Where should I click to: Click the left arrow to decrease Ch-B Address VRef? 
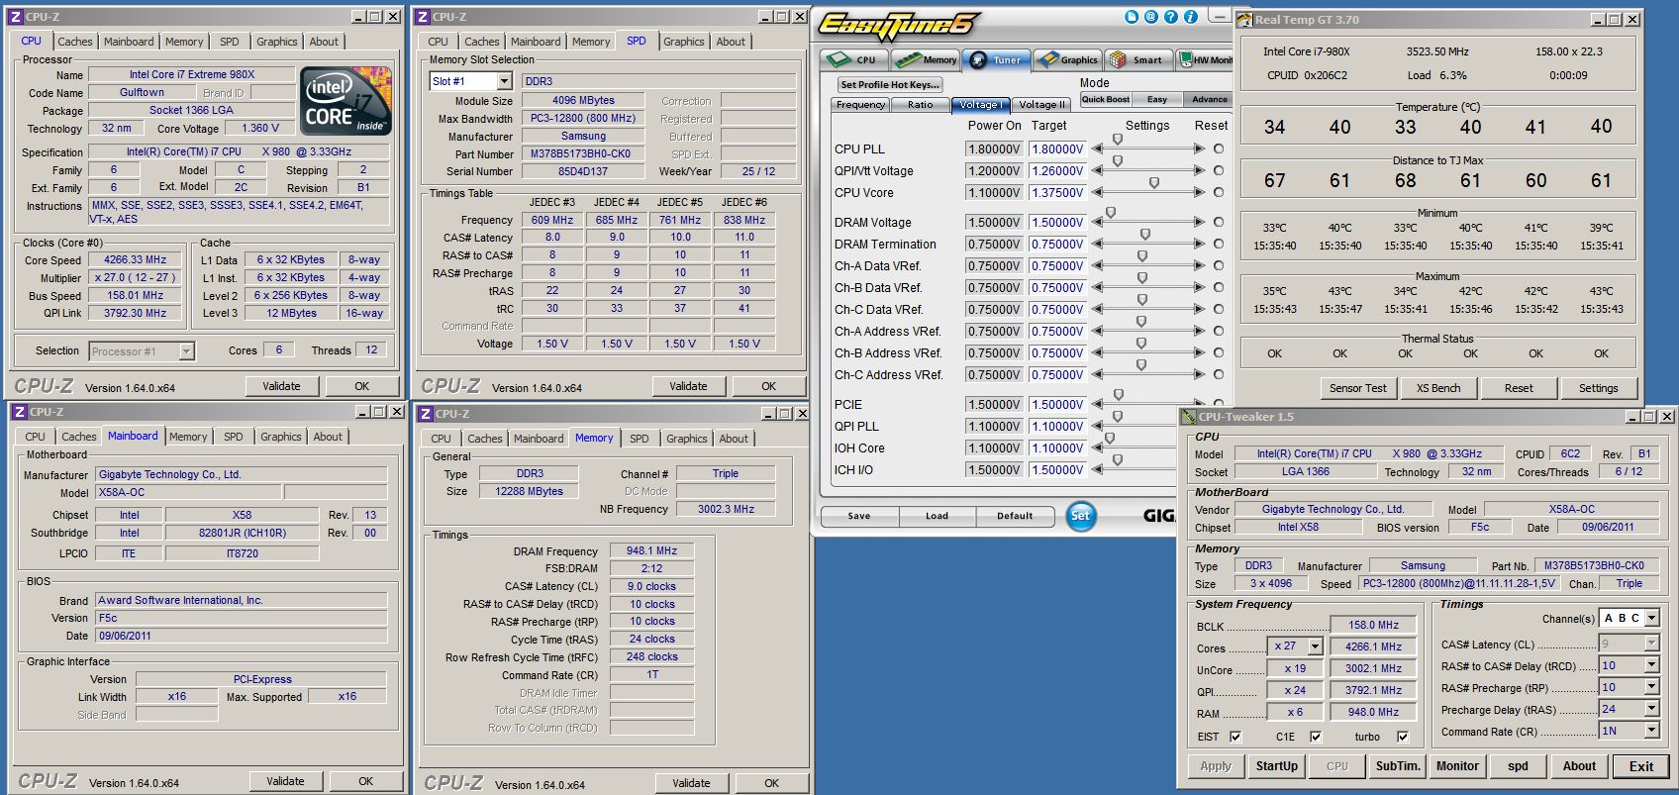[1098, 352]
